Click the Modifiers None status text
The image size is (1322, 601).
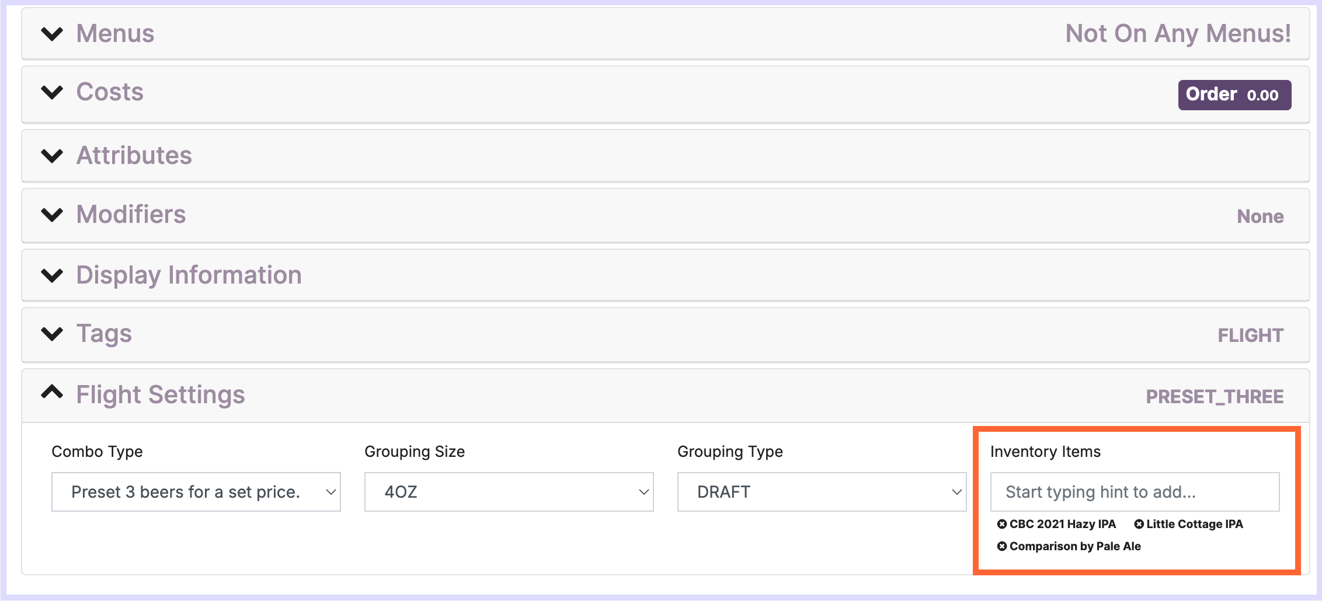[1260, 216]
